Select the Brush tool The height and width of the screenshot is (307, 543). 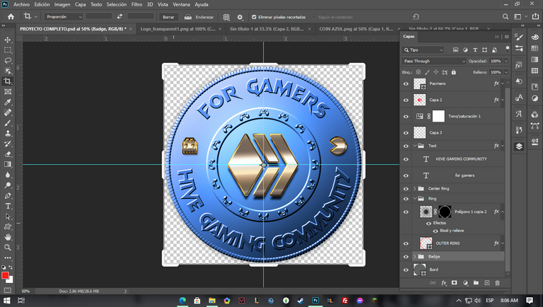(x=8, y=123)
